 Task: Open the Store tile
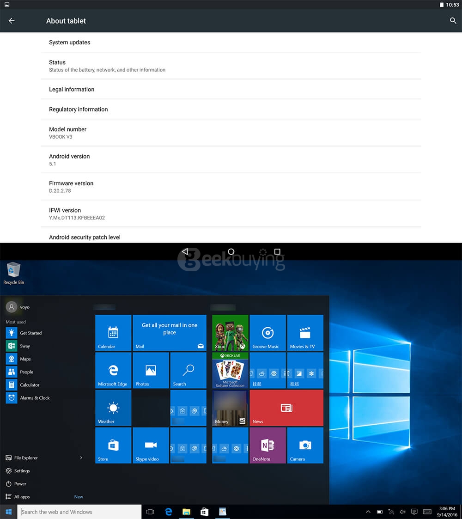click(113, 445)
